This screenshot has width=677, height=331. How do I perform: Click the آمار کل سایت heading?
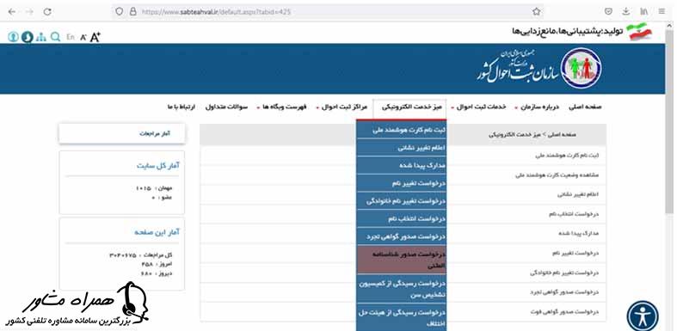click(x=158, y=166)
